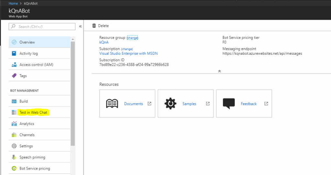Image resolution: width=331 pixels, height=175 pixels.
Task: Click the messaging endpoint URL text
Action: 262,53
